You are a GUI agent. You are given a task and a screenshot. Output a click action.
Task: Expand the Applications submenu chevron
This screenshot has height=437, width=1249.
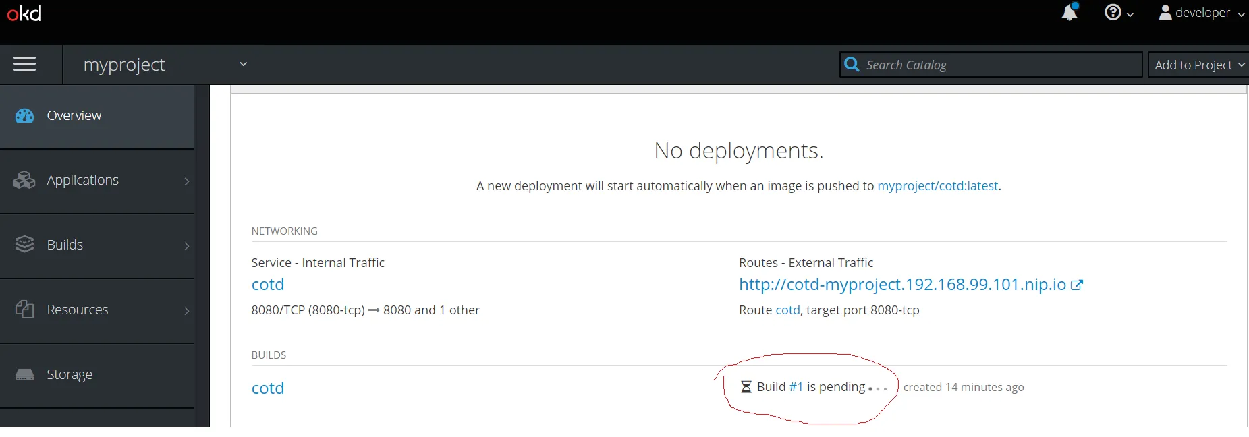point(187,181)
